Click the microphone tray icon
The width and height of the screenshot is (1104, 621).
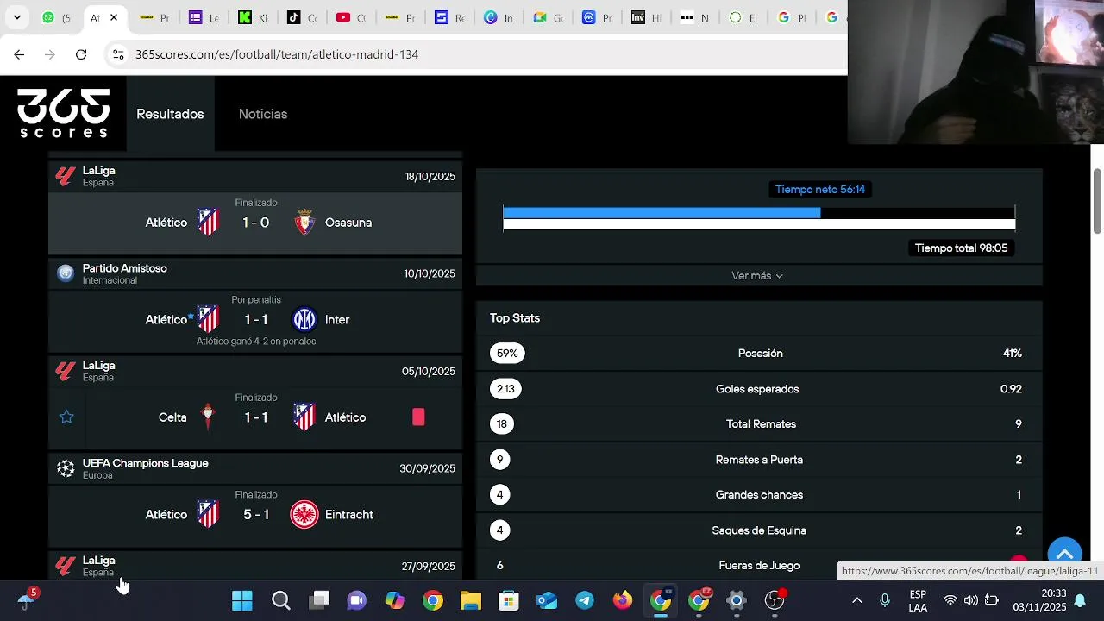pyautogui.click(x=884, y=600)
